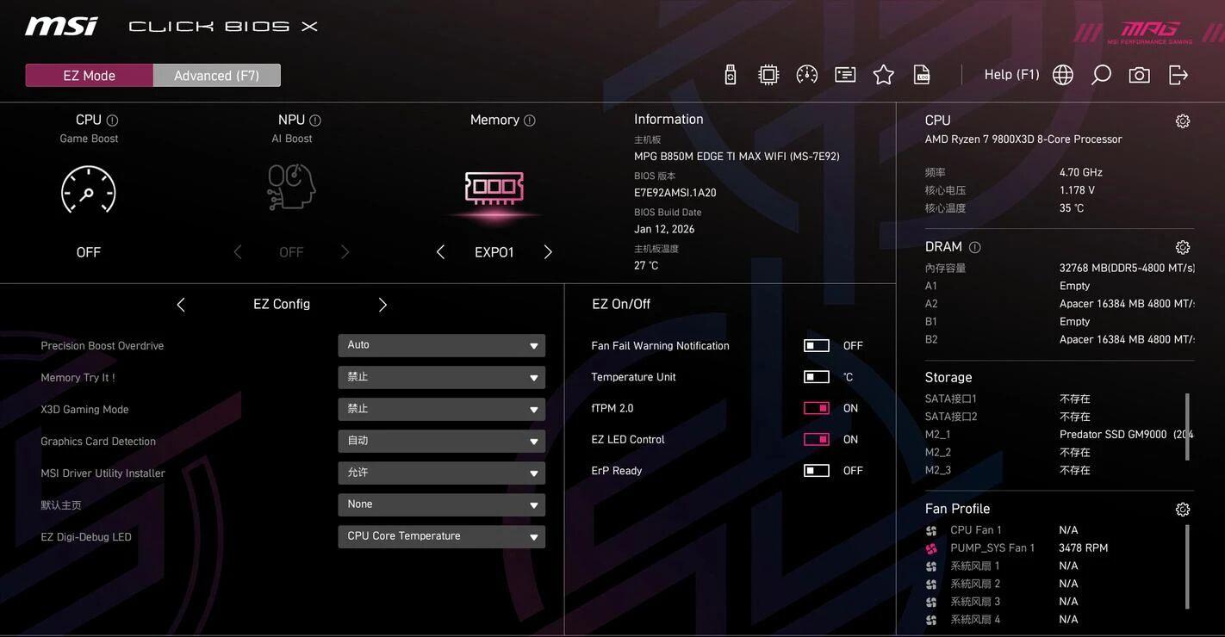Screen dimensions: 1225x637
Task: Open EZ Digi-Debug LED dropdown
Action: pyautogui.click(x=442, y=536)
